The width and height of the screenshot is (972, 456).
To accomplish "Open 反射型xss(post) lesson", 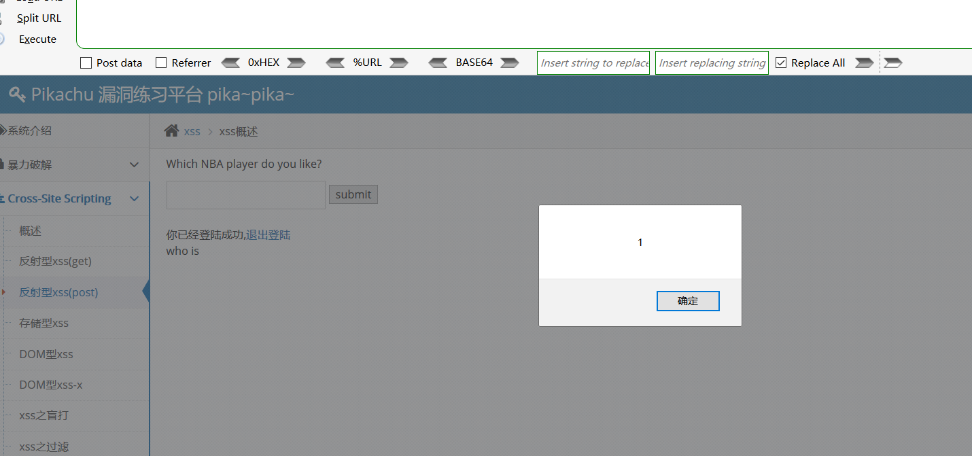I will click(58, 292).
